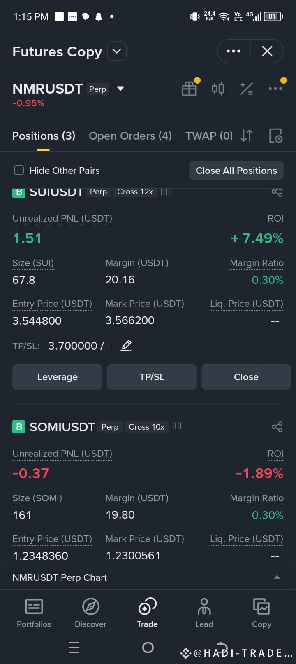
Task: Switch to the Open Orders (4) tab
Action: point(130,136)
